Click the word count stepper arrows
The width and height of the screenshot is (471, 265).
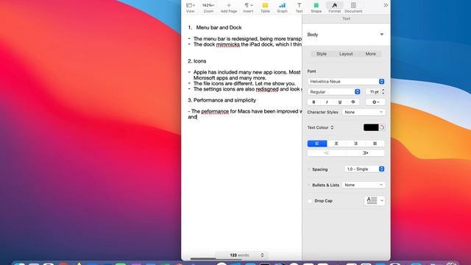click(x=262, y=255)
